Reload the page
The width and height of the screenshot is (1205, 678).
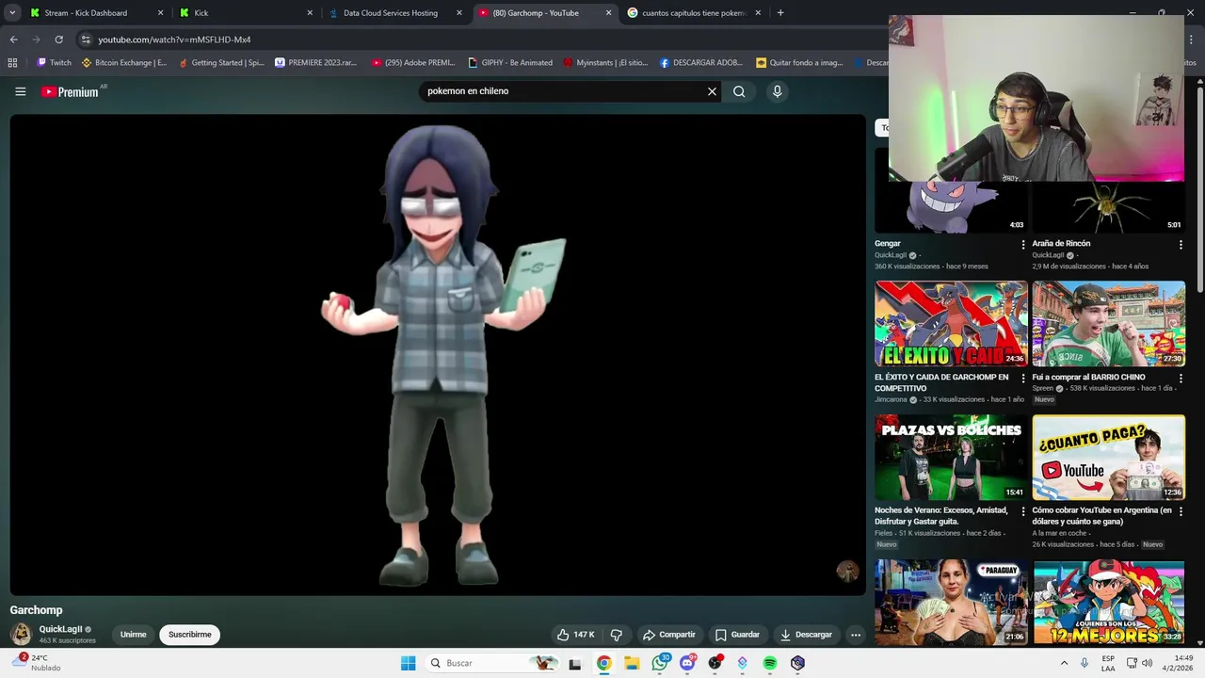pyautogui.click(x=58, y=40)
